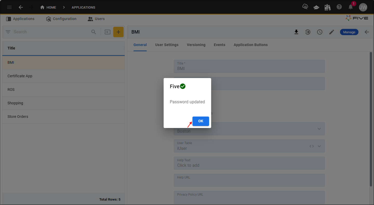Viewport: 374px width, 205px height.
Task: Switch to the Versioning tab
Action: [x=196, y=45]
